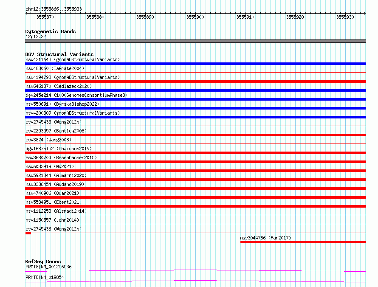Click the short red block under esv2745436
378x287 pixels.
(28, 233)
